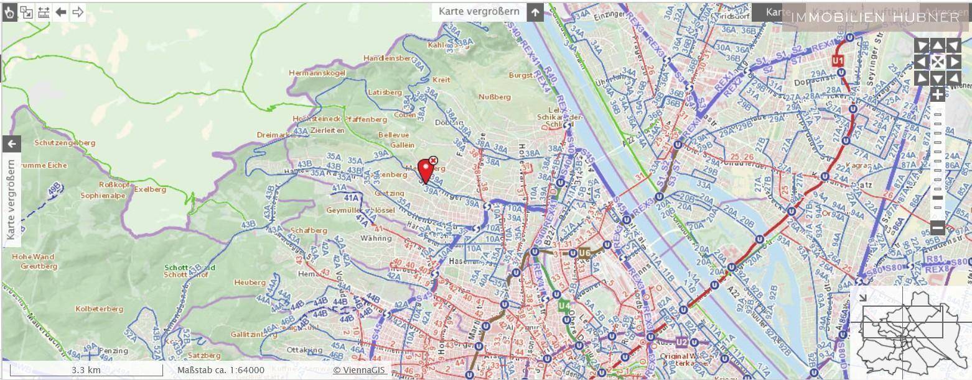Viewport: 972px width, 380px height.
Task: Reset map to full extent center icon
Action: tap(937, 61)
